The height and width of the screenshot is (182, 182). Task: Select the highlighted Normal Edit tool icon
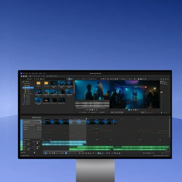click(66, 153)
